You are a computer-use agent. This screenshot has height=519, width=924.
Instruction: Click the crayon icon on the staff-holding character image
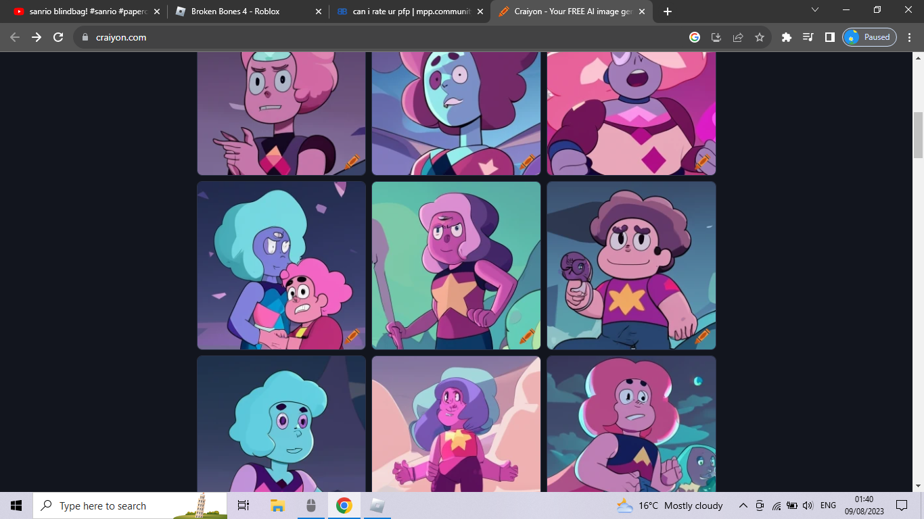528,337
